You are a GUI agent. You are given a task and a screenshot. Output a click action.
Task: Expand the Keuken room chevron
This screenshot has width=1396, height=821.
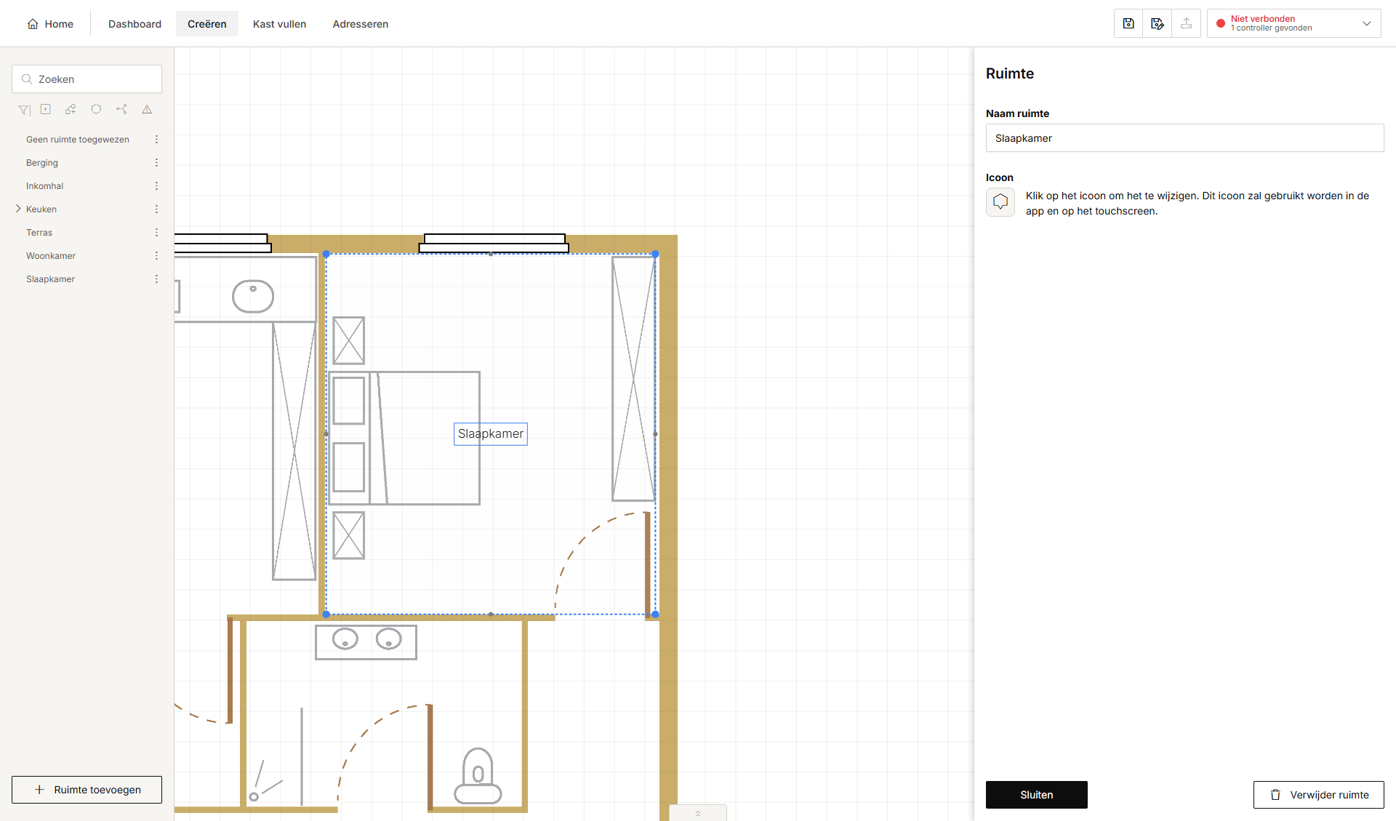18,209
